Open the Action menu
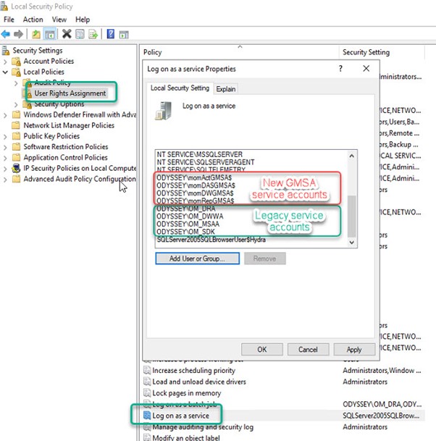 33,20
